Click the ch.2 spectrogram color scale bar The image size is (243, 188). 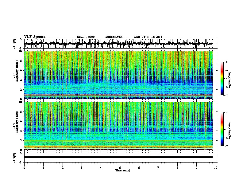click(x=222, y=129)
